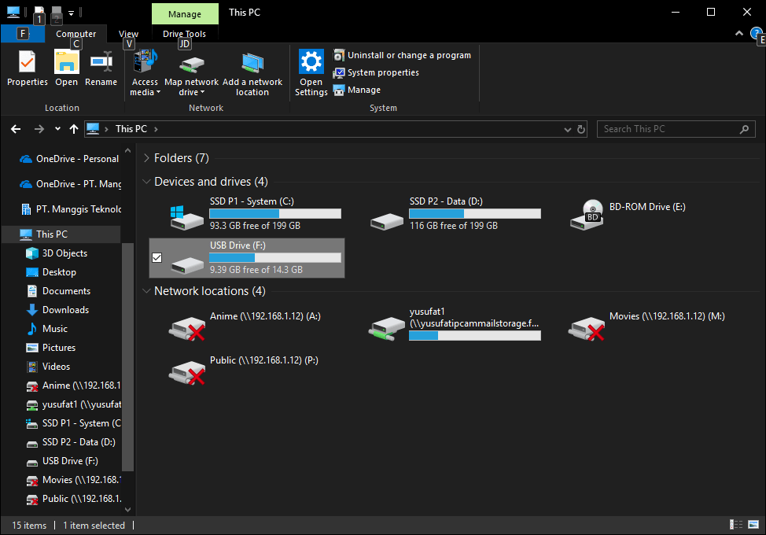766x535 pixels.
Task: Open Pictures in navigation pane
Action: (x=51, y=348)
